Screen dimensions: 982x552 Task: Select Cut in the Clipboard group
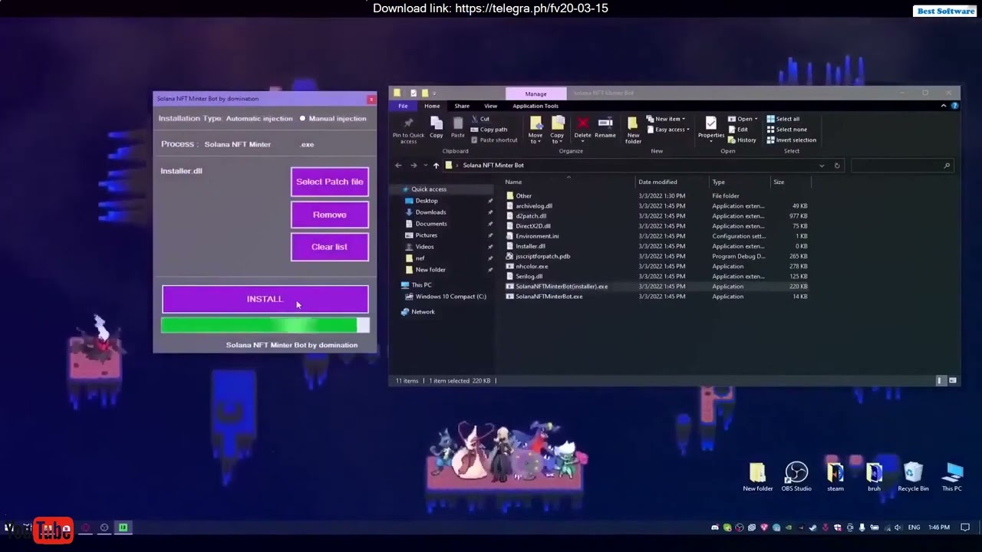480,119
